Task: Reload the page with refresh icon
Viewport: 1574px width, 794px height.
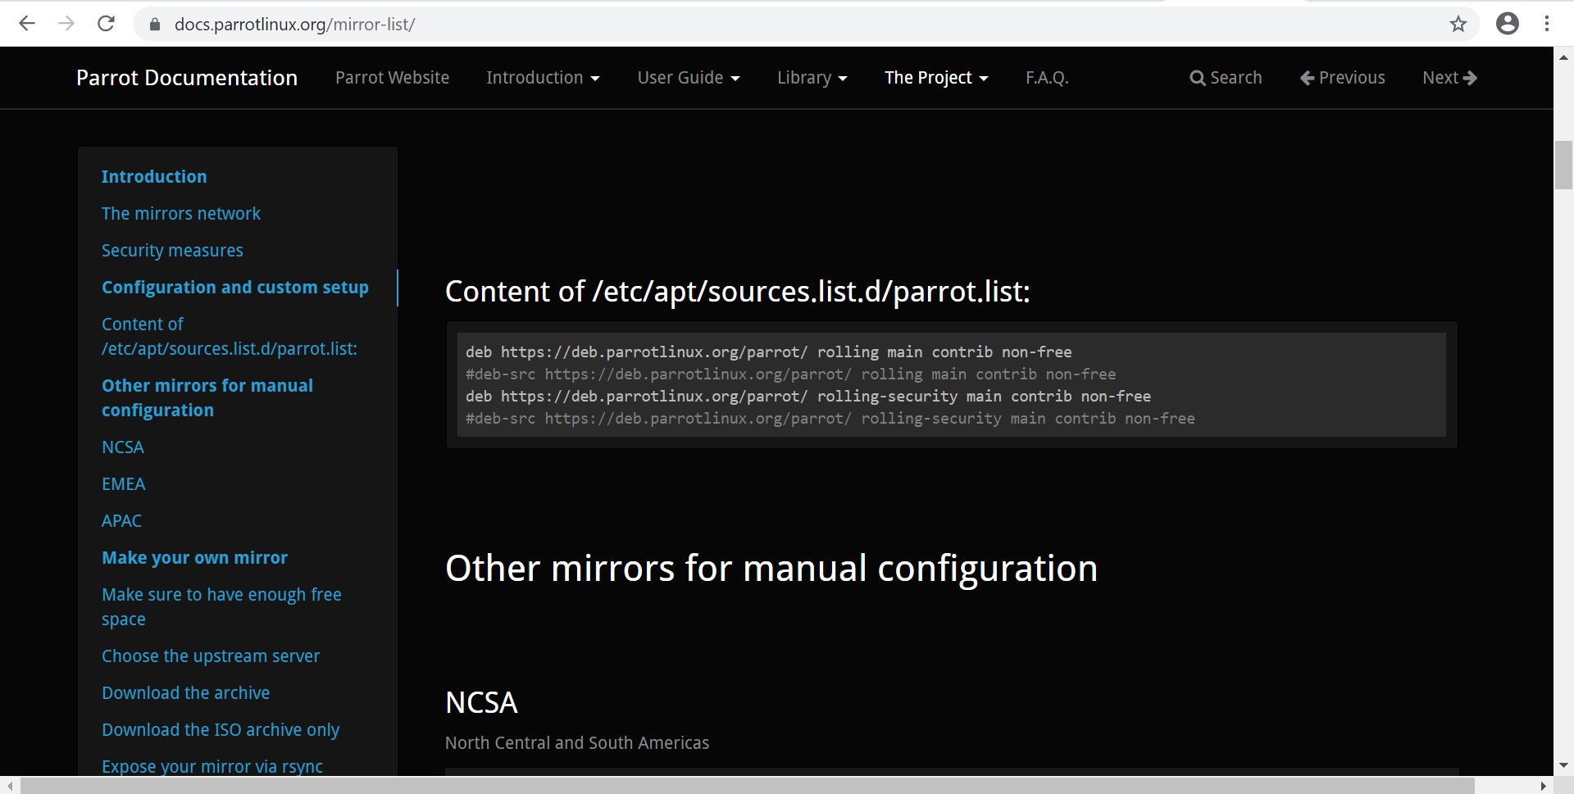Action: [106, 24]
